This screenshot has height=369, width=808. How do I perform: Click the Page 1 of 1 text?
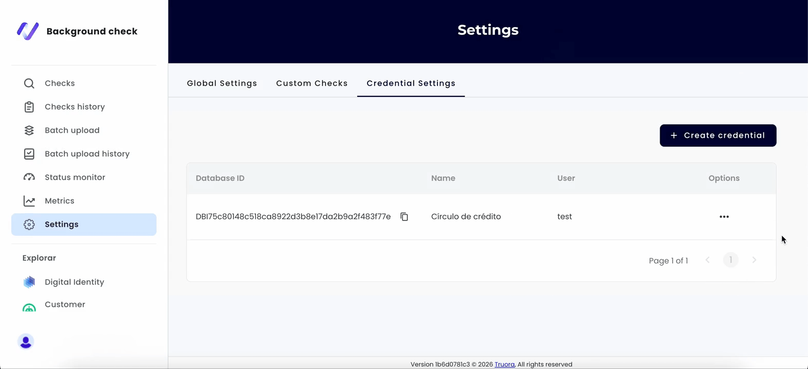click(668, 261)
